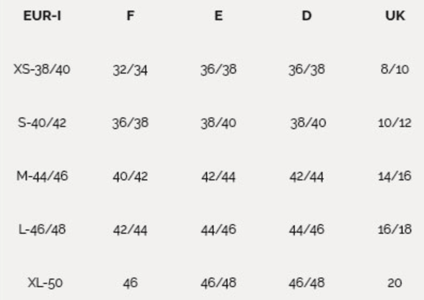Click the E column header
Image resolution: width=424 pixels, height=300 pixels.
point(218,16)
